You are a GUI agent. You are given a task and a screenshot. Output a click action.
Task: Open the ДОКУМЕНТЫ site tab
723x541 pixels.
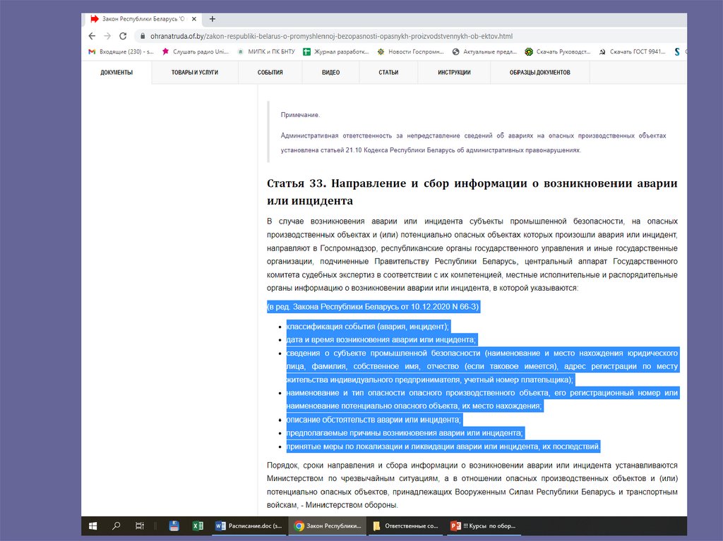coord(116,73)
